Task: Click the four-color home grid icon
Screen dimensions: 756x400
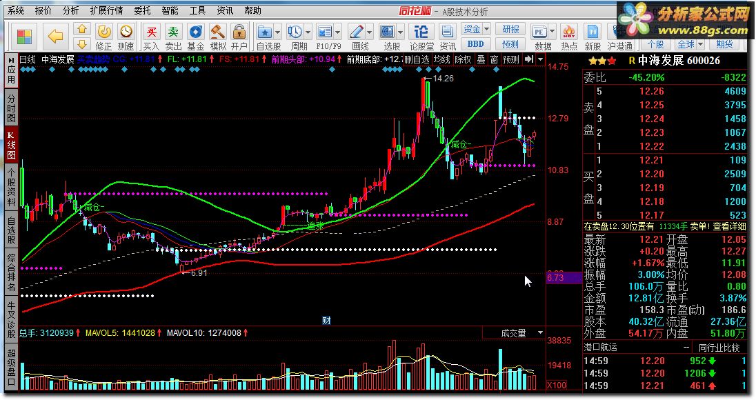Action: [x=24, y=37]
